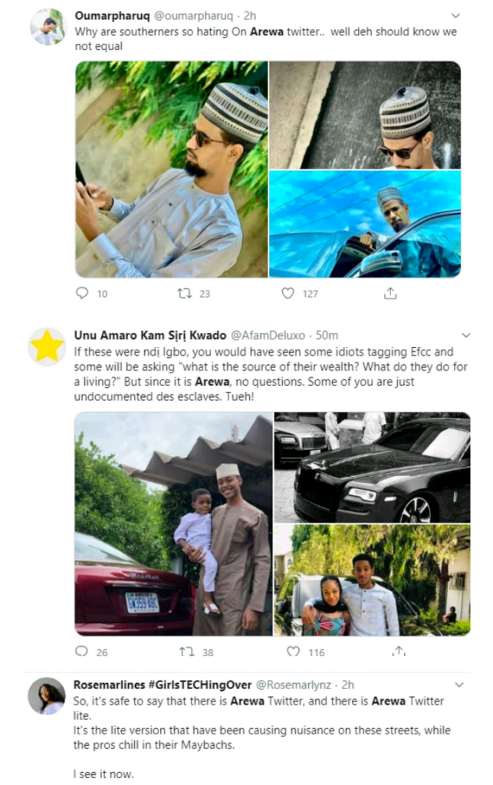Retweet AfamDeluxo's tweet

186,652
